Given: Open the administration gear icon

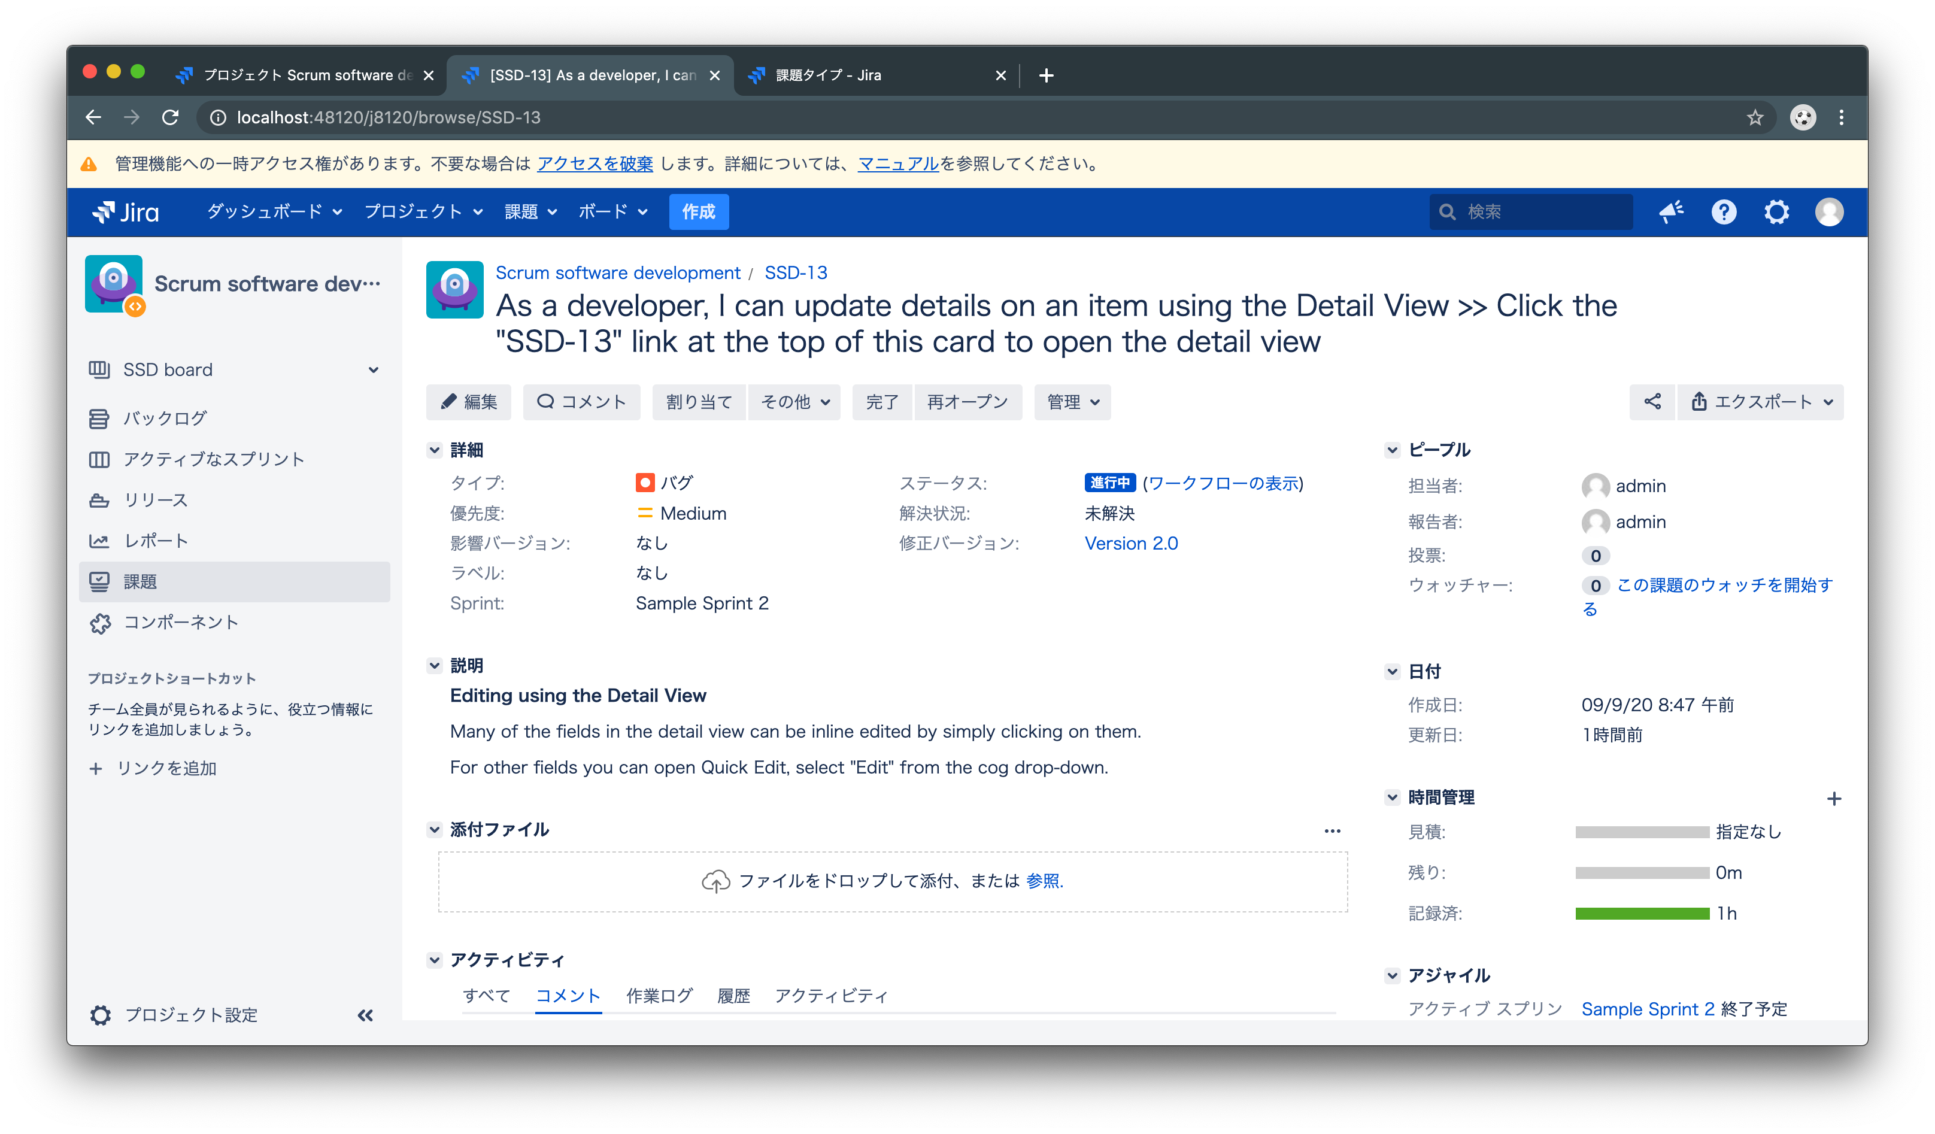Looking at the screenshot, I should [x=1776, y=212].
